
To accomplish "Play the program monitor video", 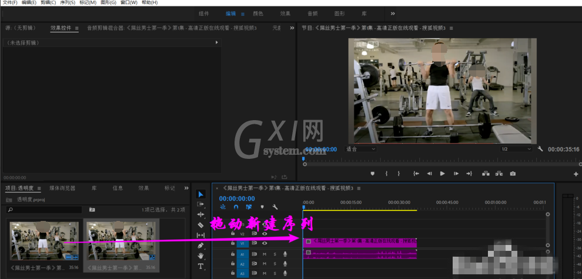I will tap(442, 173).
